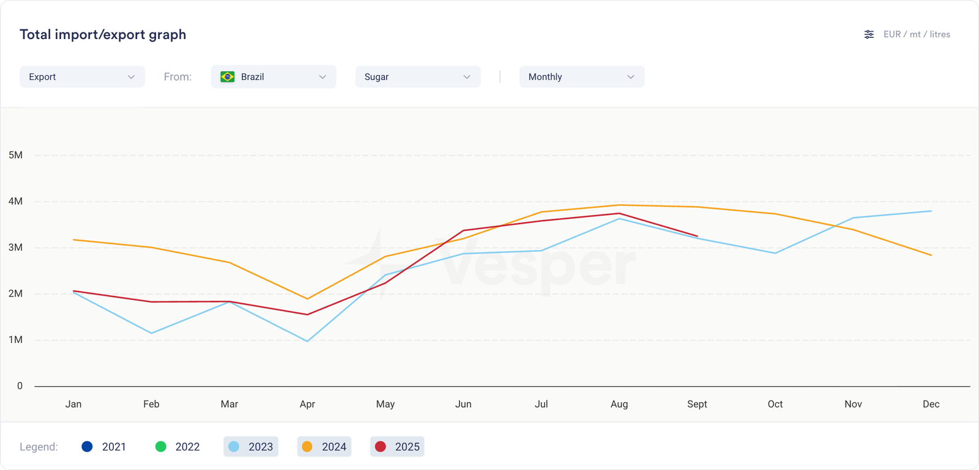Hide the 2024 legend series
This screenshot has height=470, width=979.
click(x=324, y=447)
